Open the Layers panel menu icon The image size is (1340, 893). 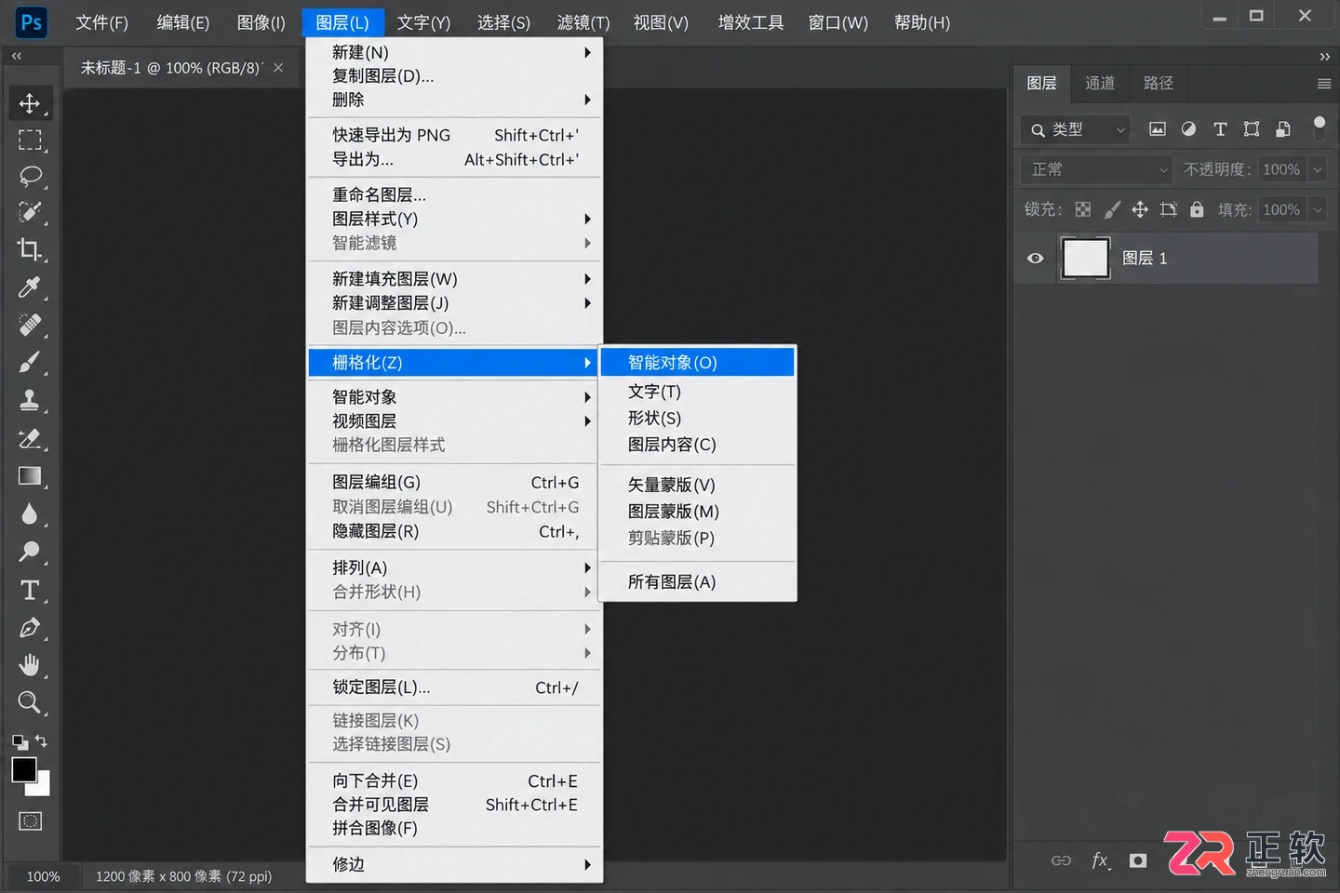click(x=1324, y=84)
